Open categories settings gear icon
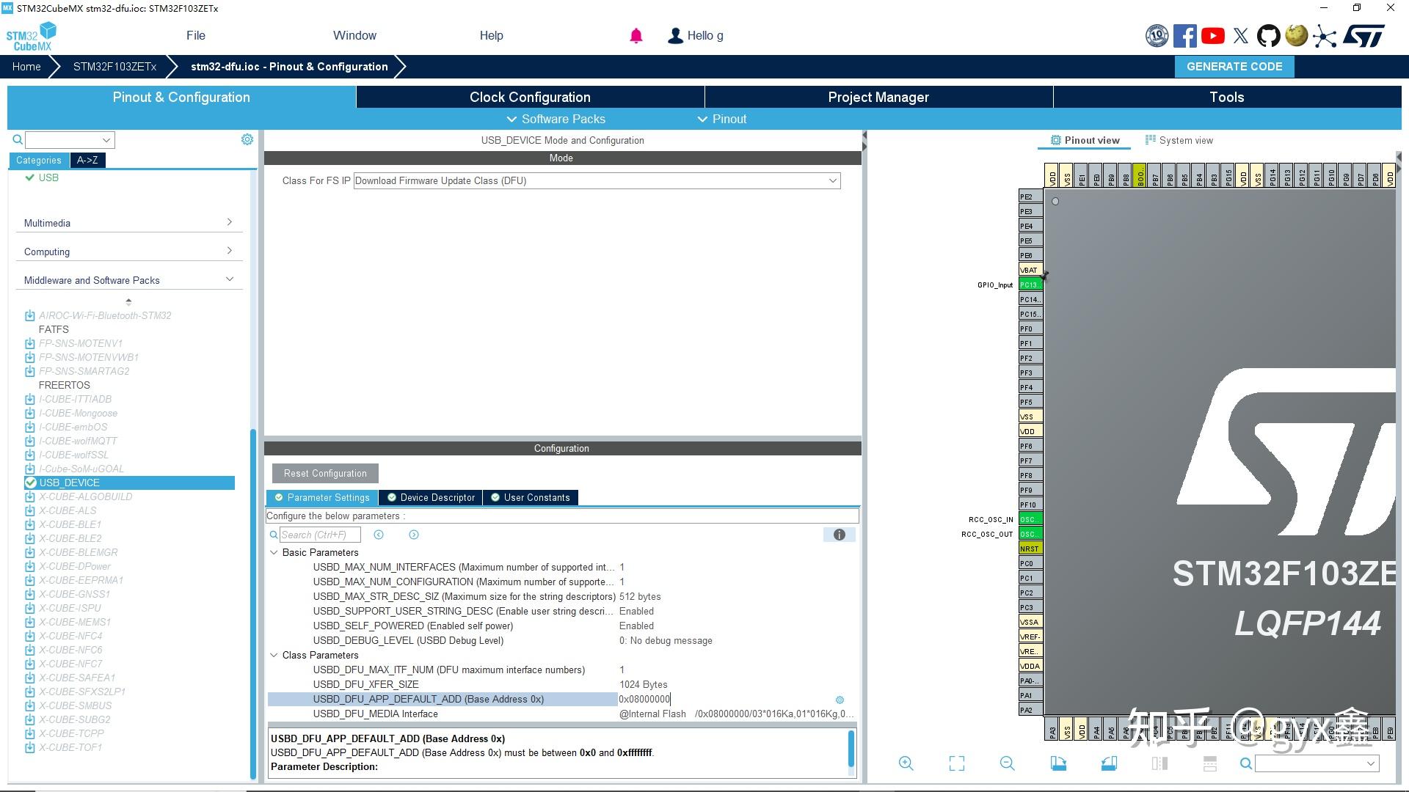This screenshot has width=1409, height=792. pos(247,139)
